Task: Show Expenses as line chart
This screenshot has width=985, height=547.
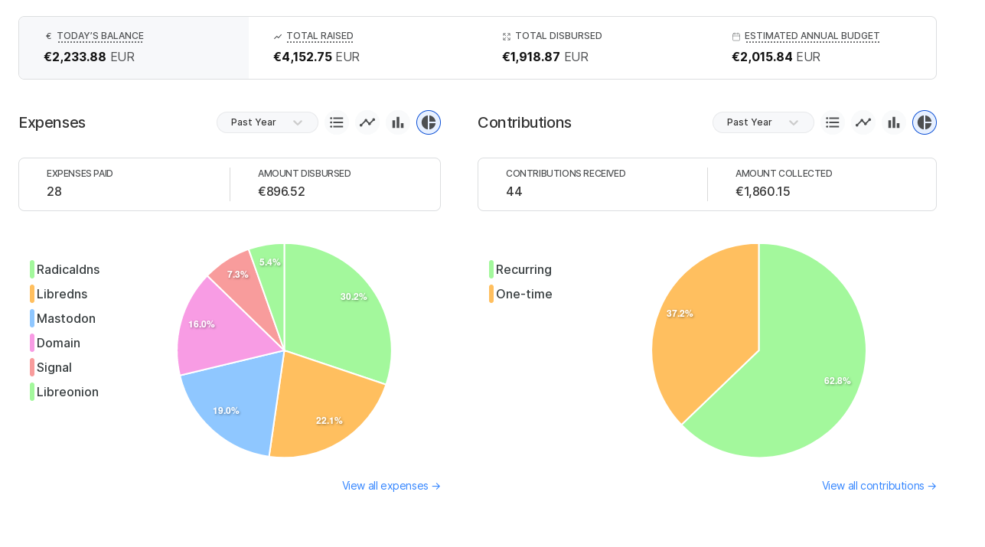Action: tap(367, 122)
